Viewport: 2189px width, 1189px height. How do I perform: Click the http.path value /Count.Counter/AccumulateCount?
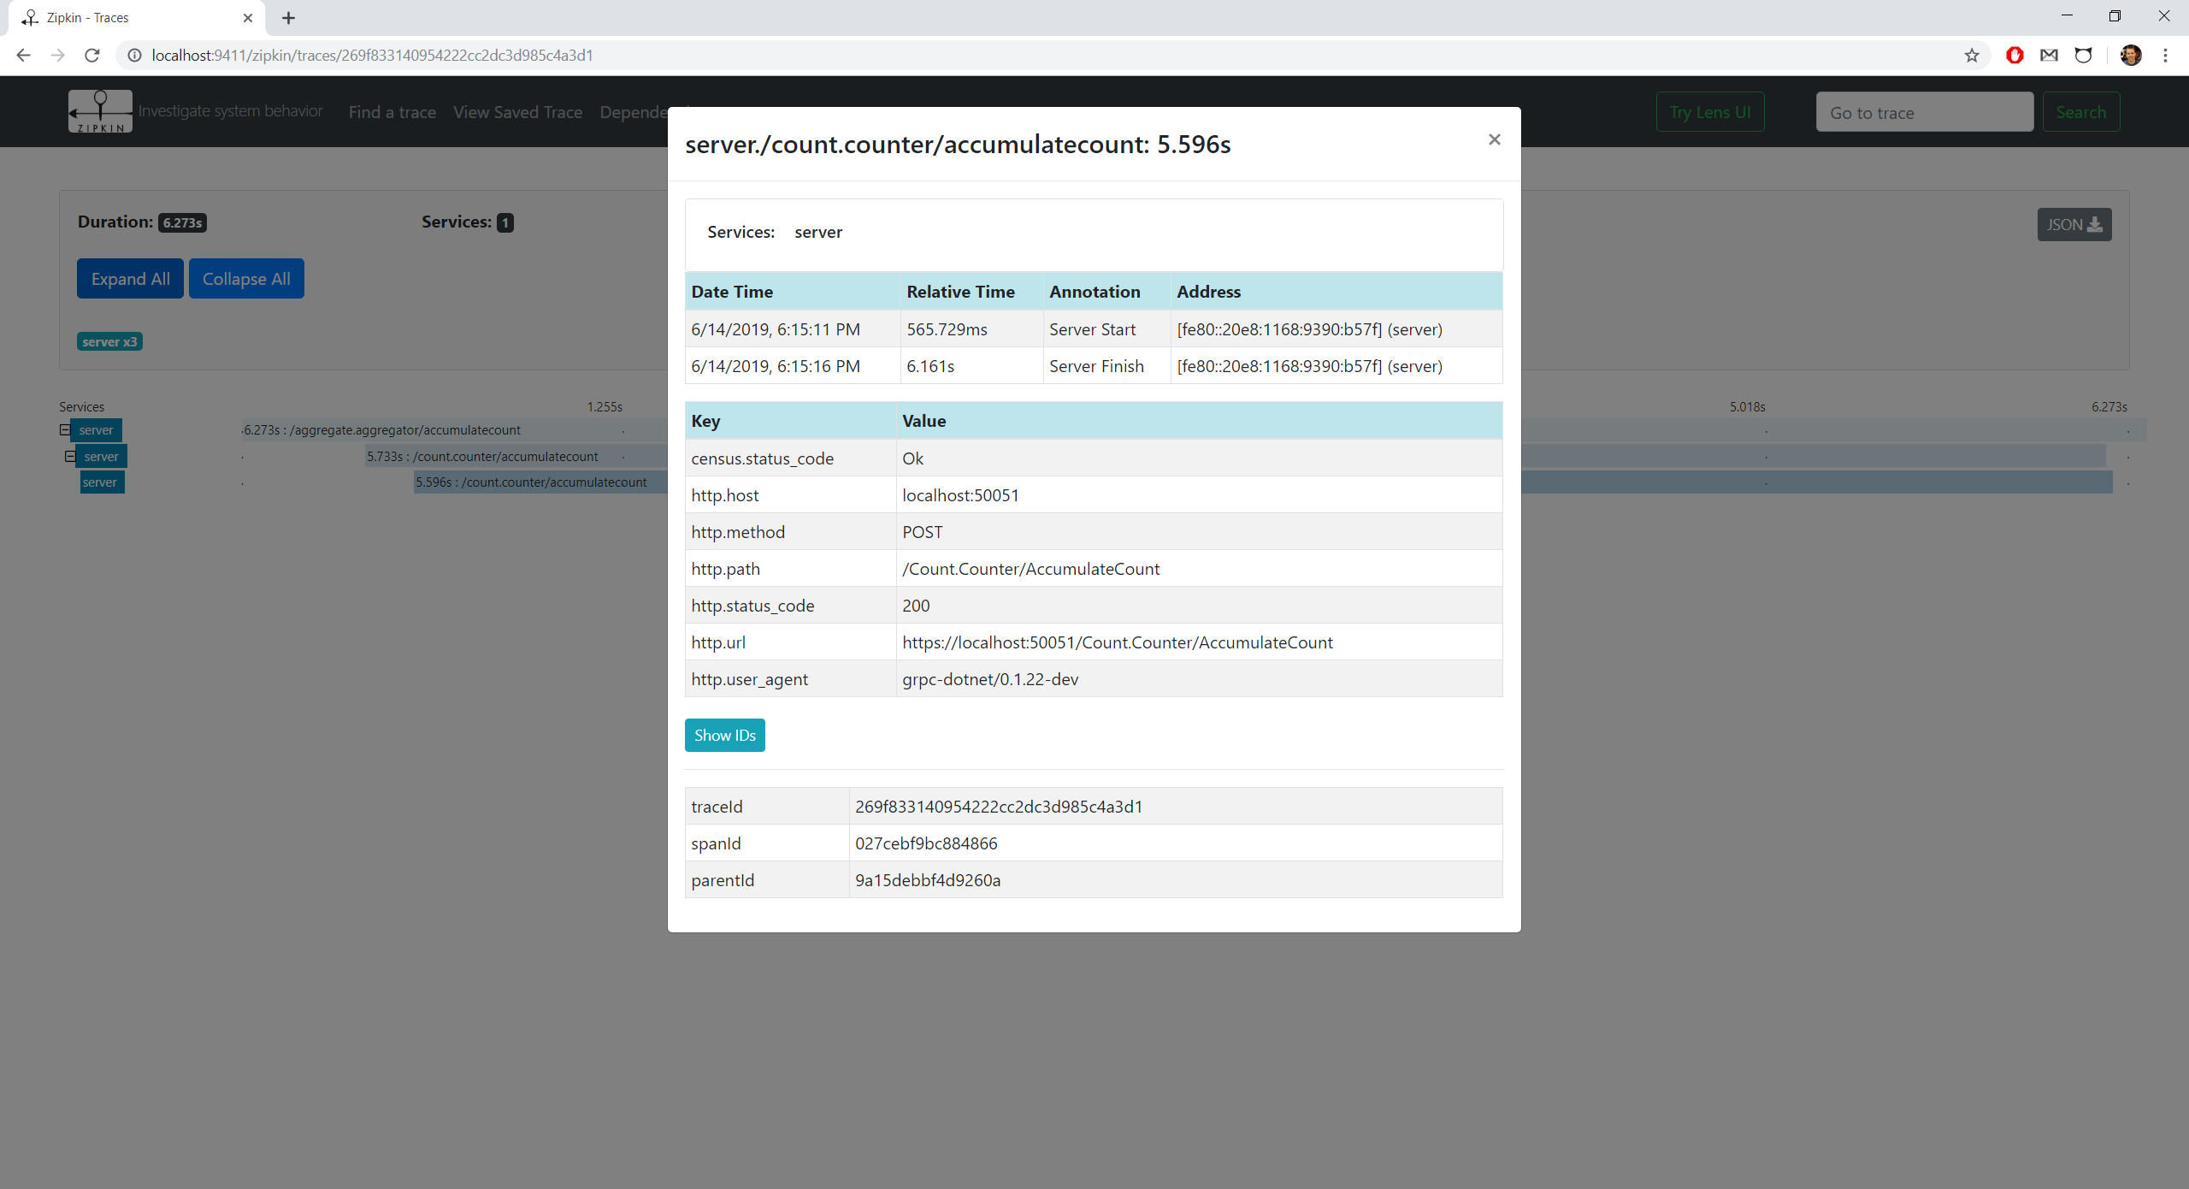tap(1030, 569)
